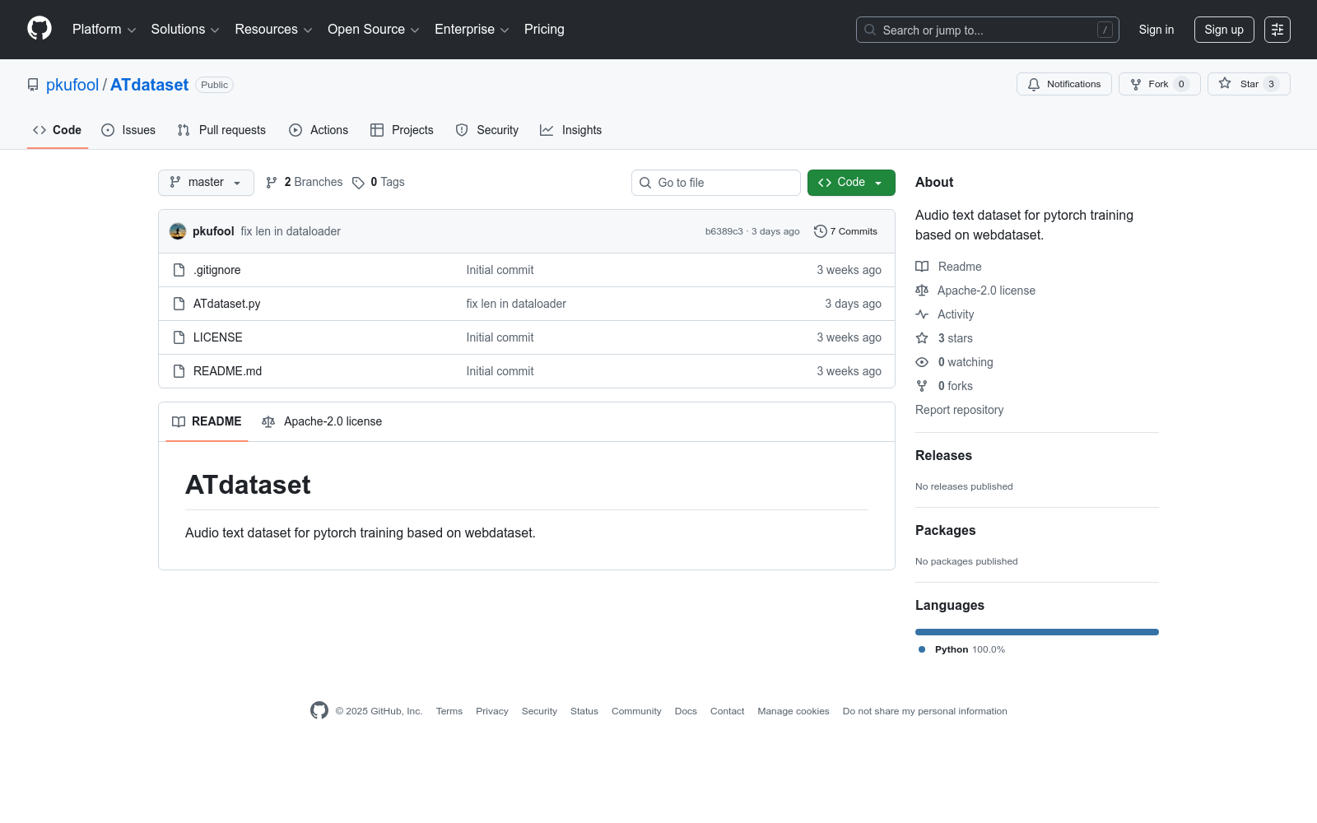This screenshot has height=823, width=1317.
Task: View the 7 Commits history
Action: click(845, 231)
